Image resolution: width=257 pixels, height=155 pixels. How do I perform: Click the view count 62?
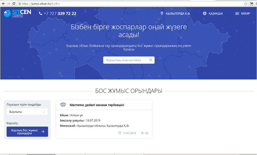147,133
